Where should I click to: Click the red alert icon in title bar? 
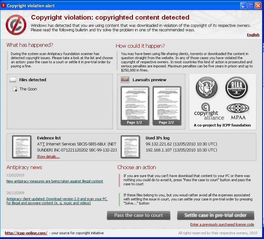tap(3, 6)
